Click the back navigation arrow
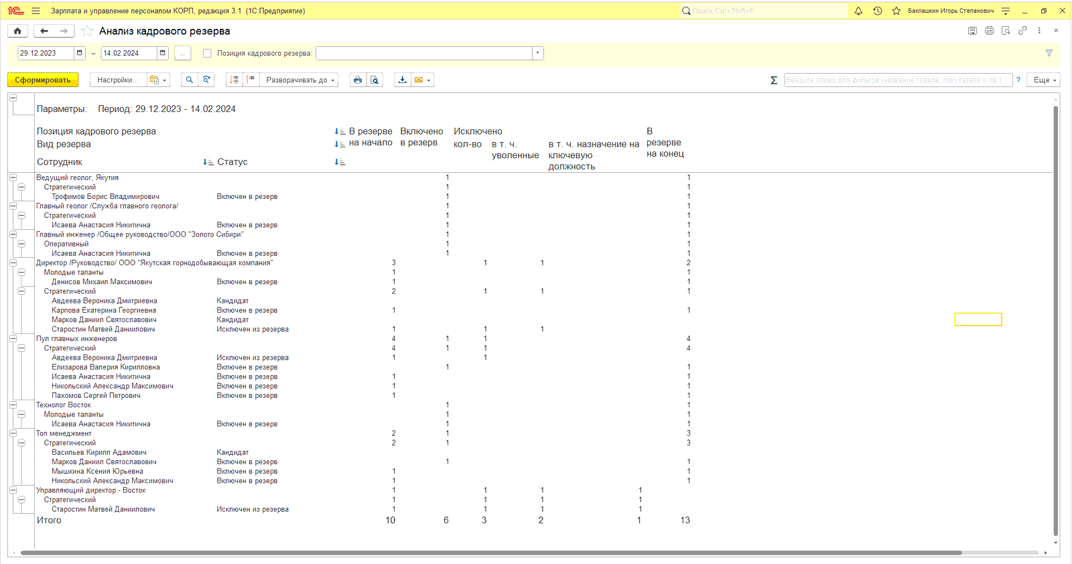The height and width of the screenshot is (564, 1072). 44,31
